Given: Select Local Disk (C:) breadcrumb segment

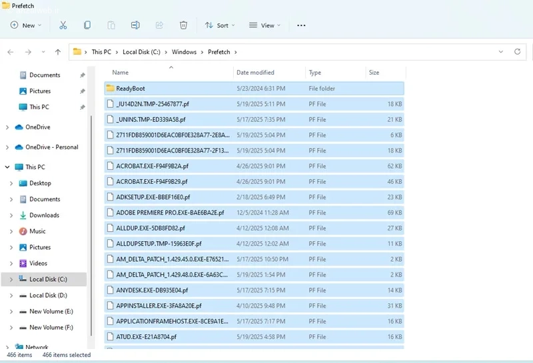Looking at the screenshot, I should 141,52.
